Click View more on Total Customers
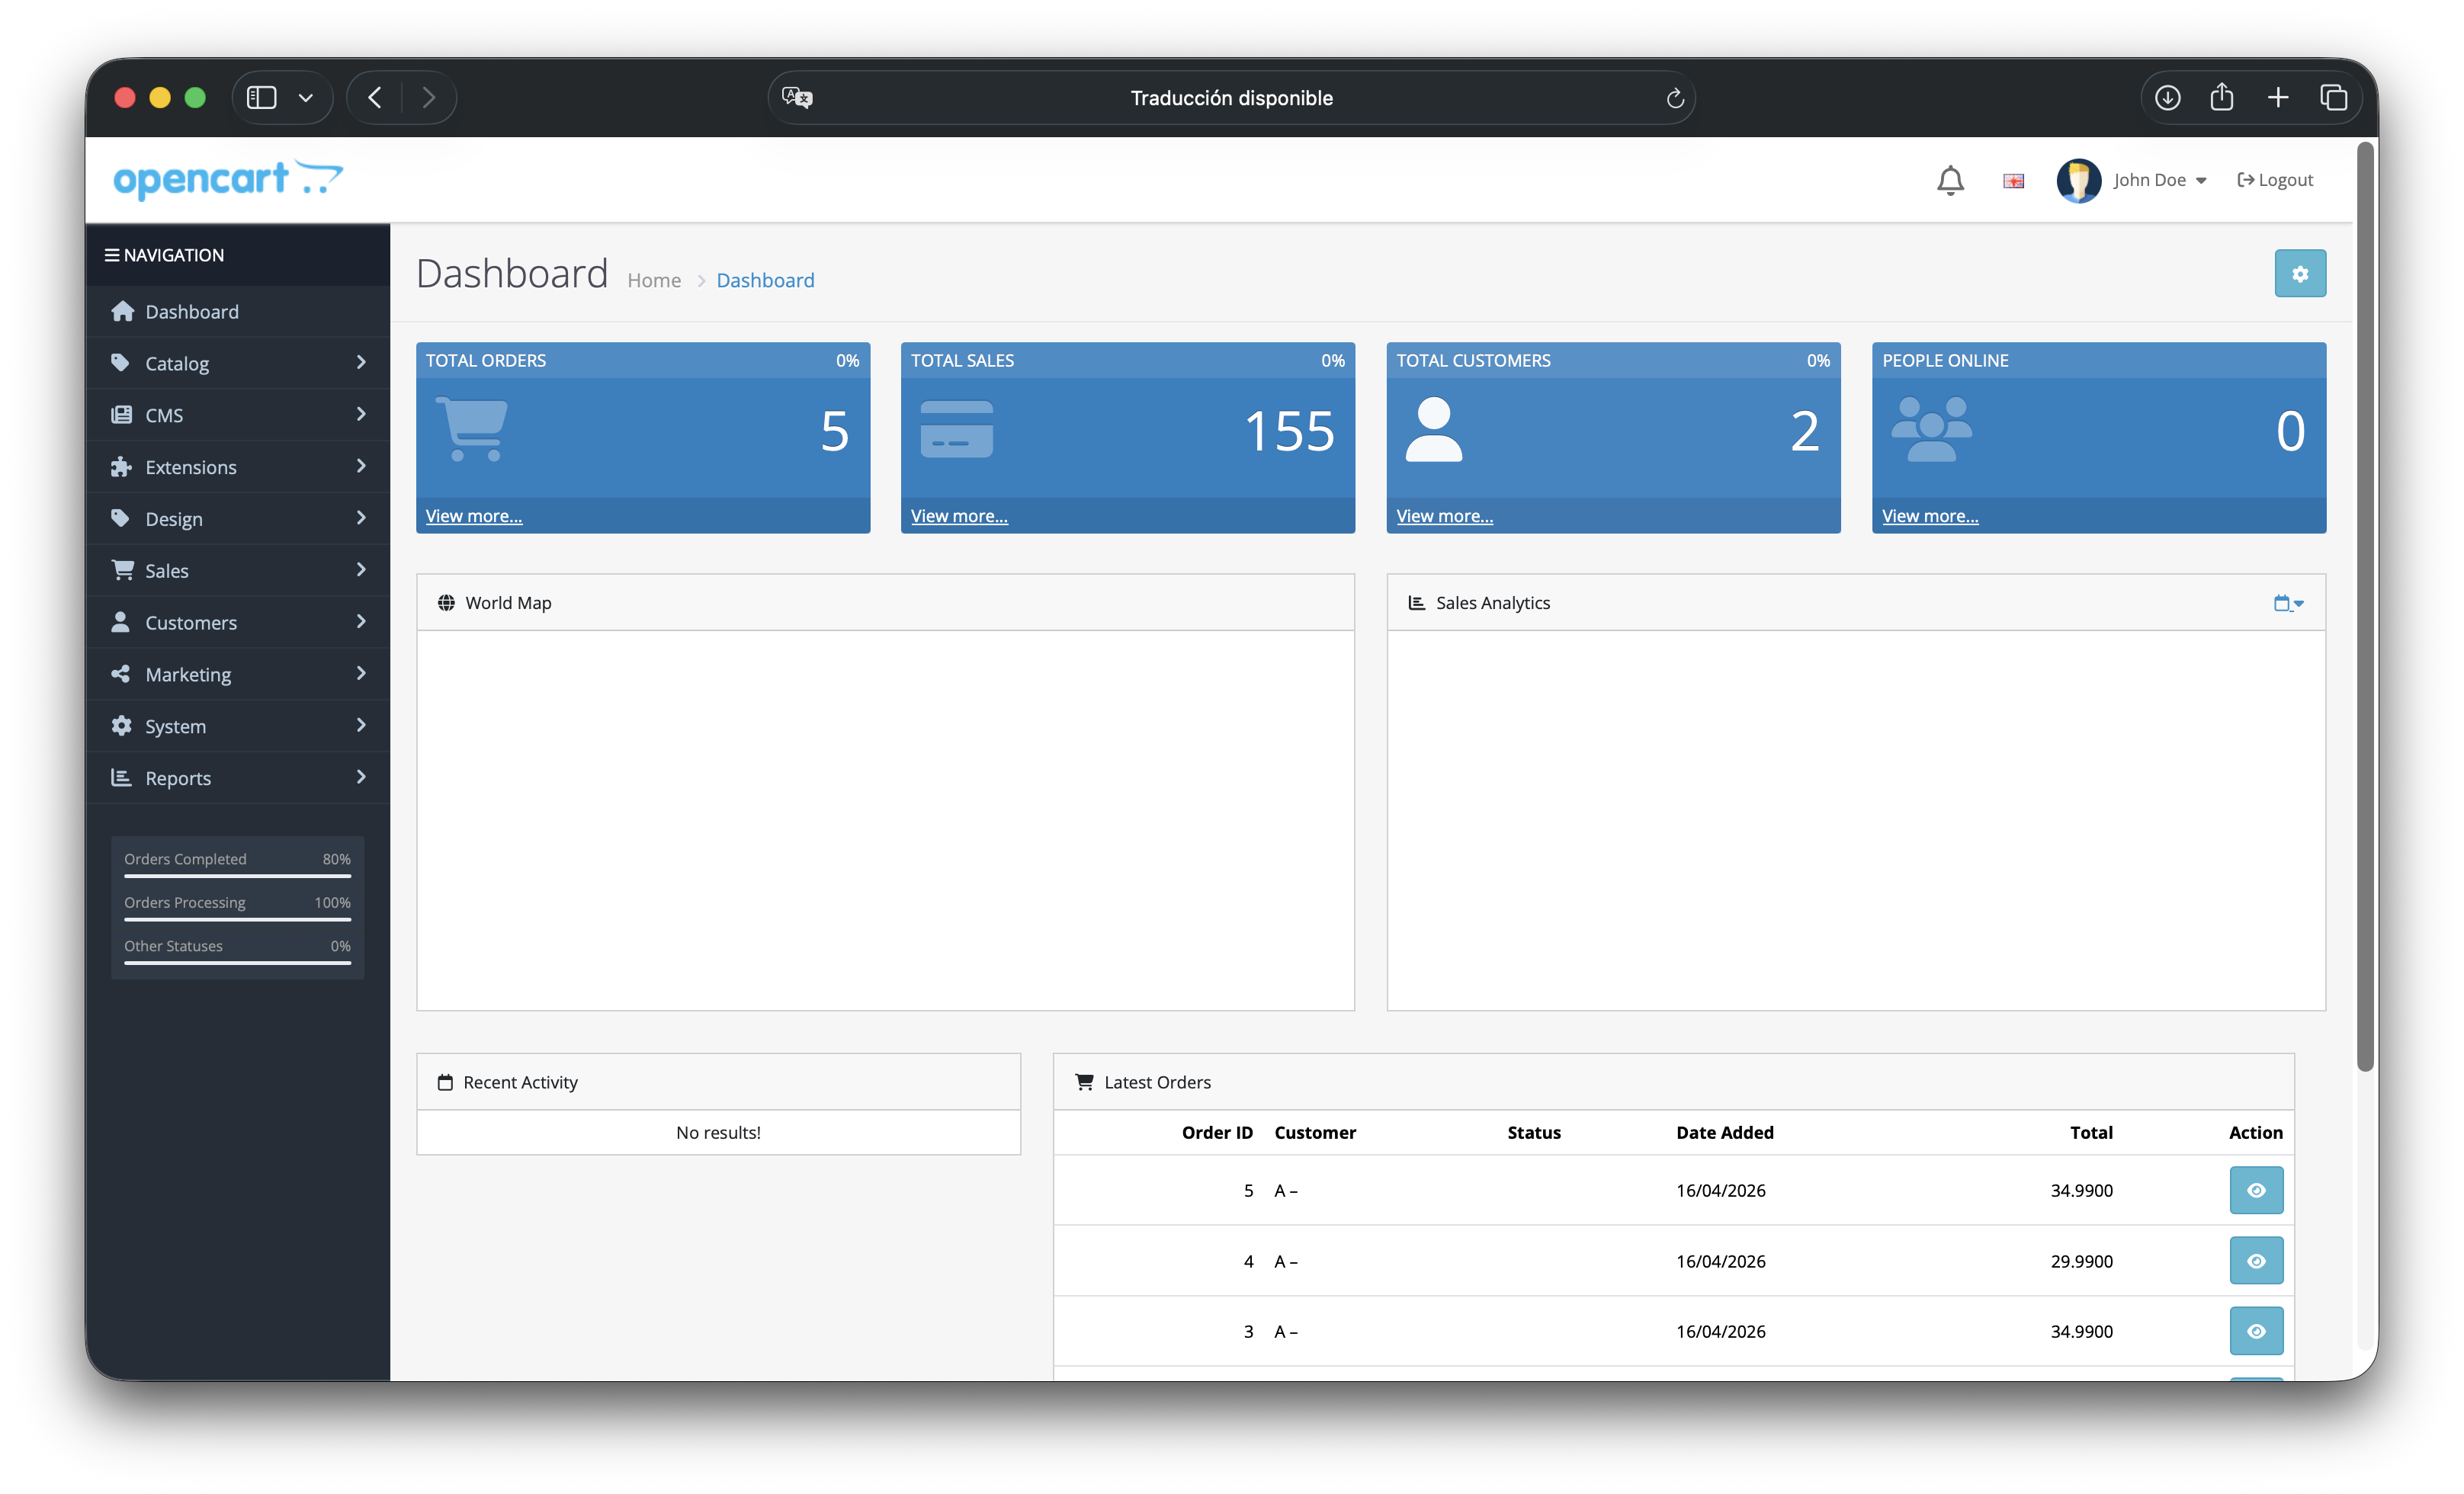The width and height of the screenshot is (2464, 1494). [1444, 515]
